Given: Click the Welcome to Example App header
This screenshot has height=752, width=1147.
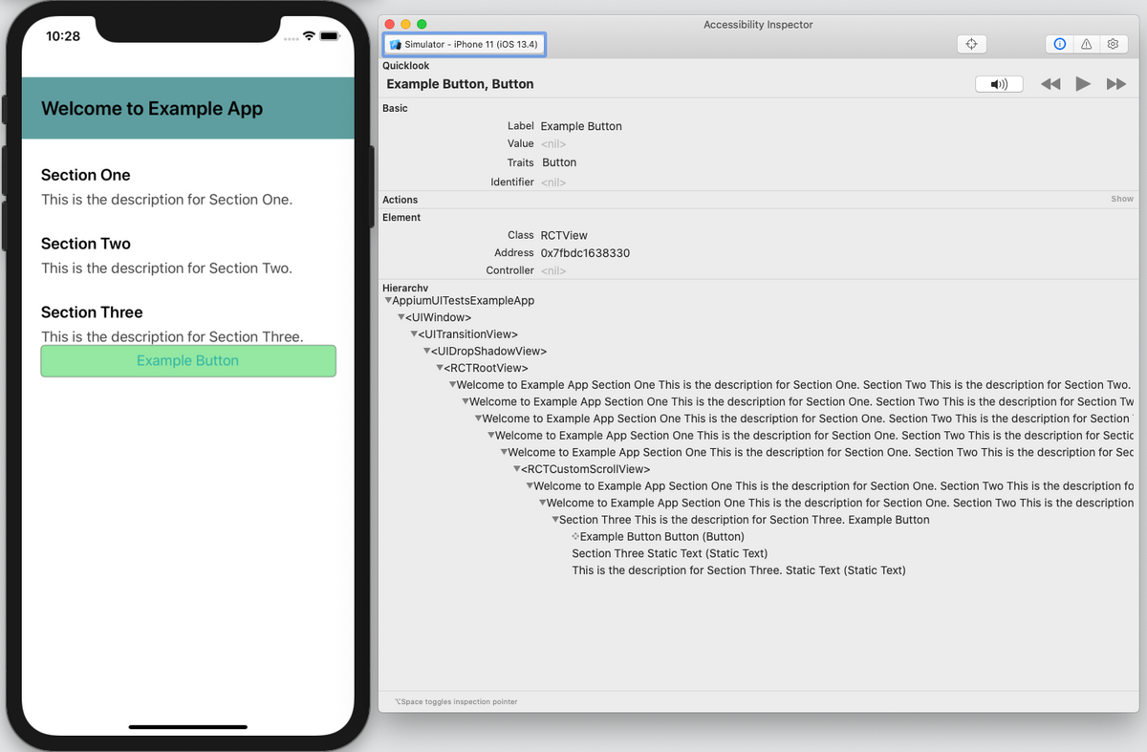Looking at the screenshot, I should click(x=152, y=108).
